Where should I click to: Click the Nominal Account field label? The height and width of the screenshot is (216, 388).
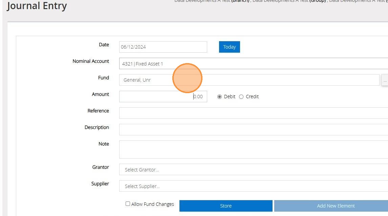click(91, 61)
